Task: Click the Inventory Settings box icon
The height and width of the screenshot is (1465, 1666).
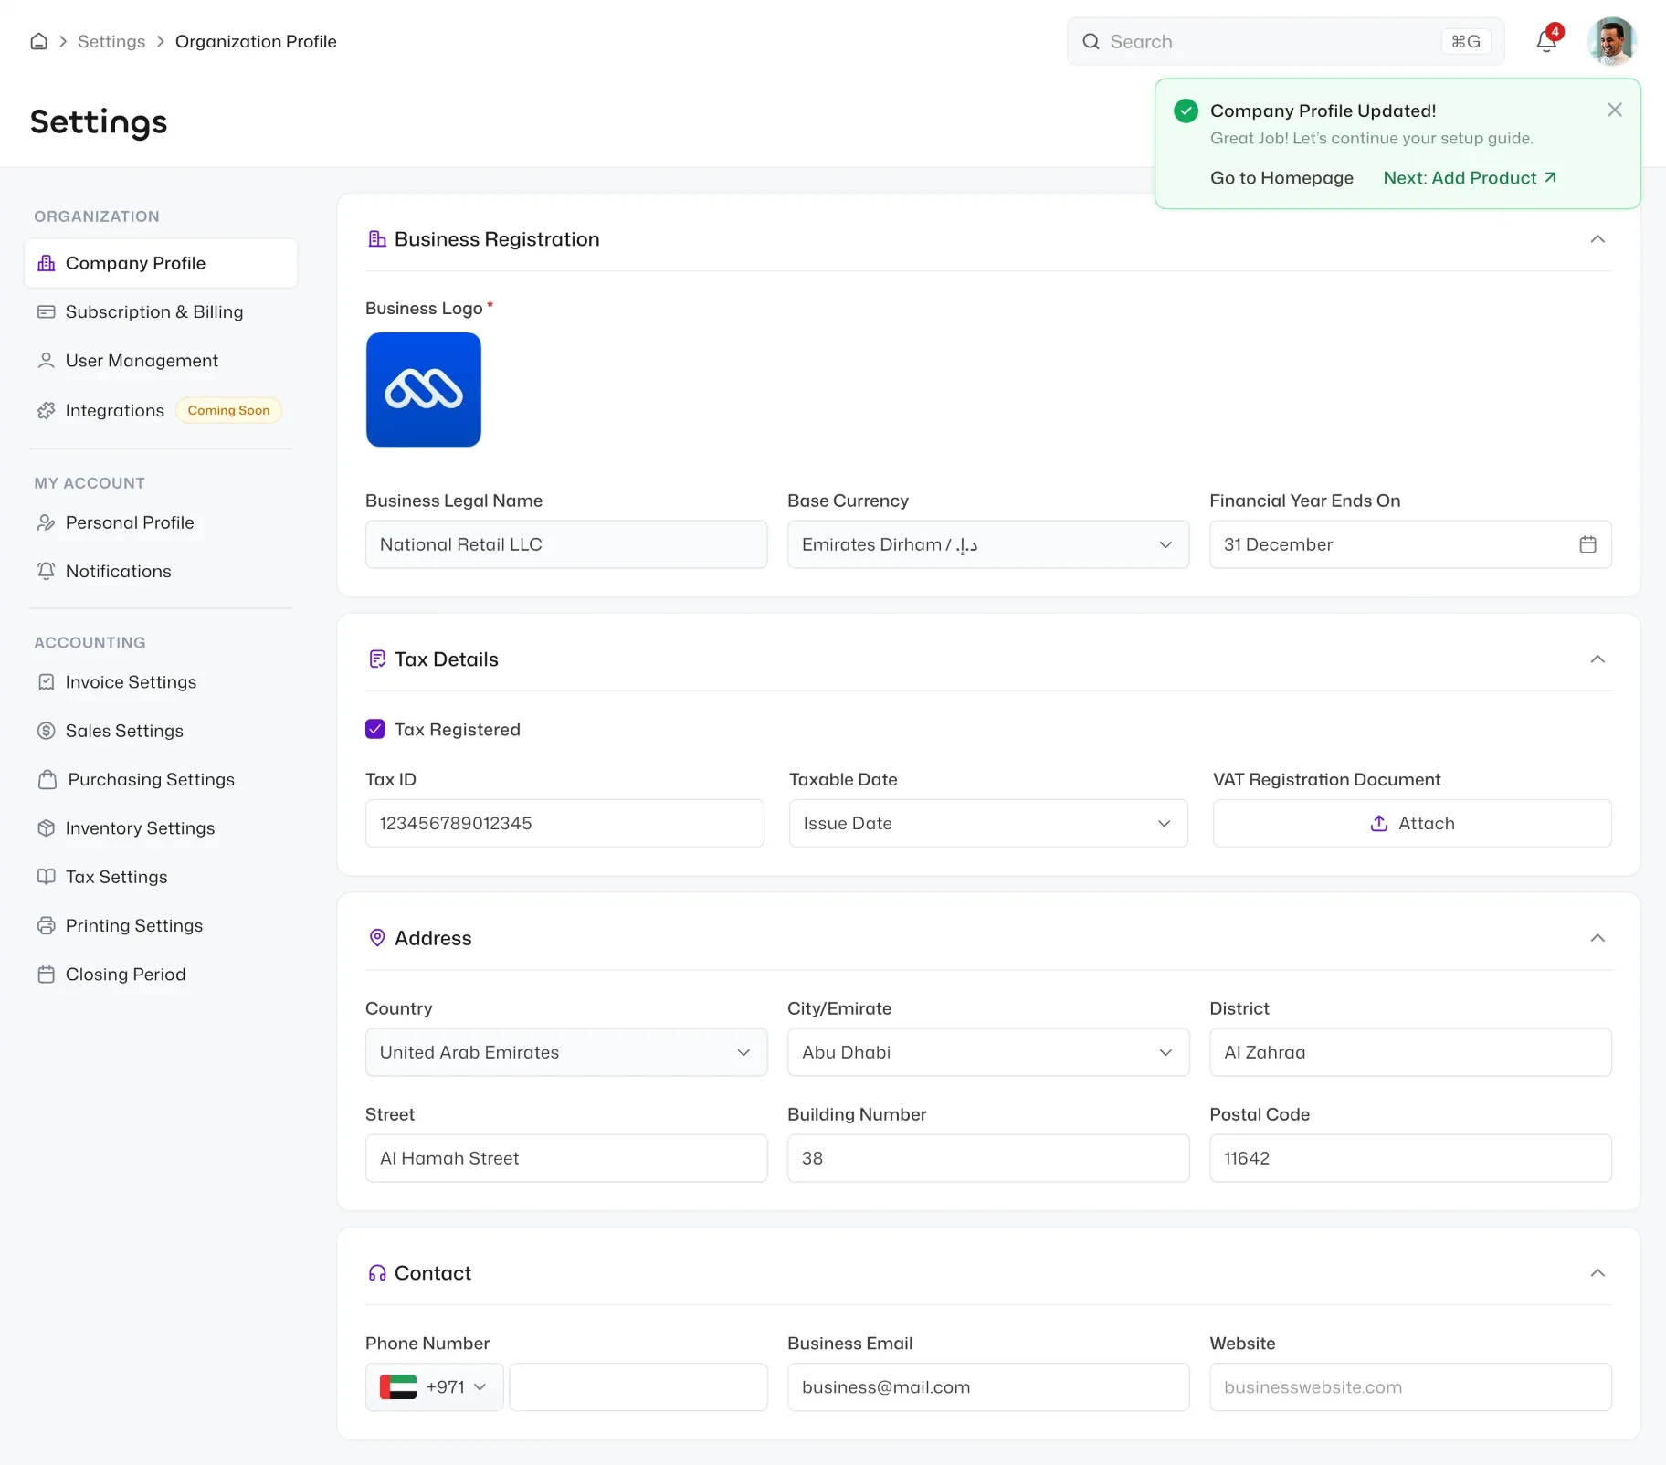Action: 46,828
